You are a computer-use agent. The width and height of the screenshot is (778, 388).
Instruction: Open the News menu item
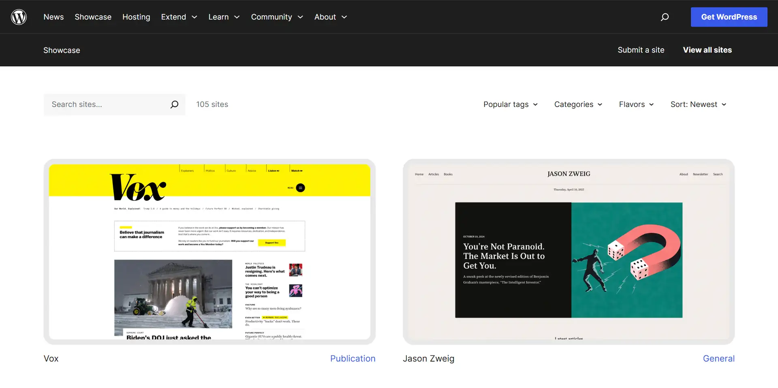53,17
